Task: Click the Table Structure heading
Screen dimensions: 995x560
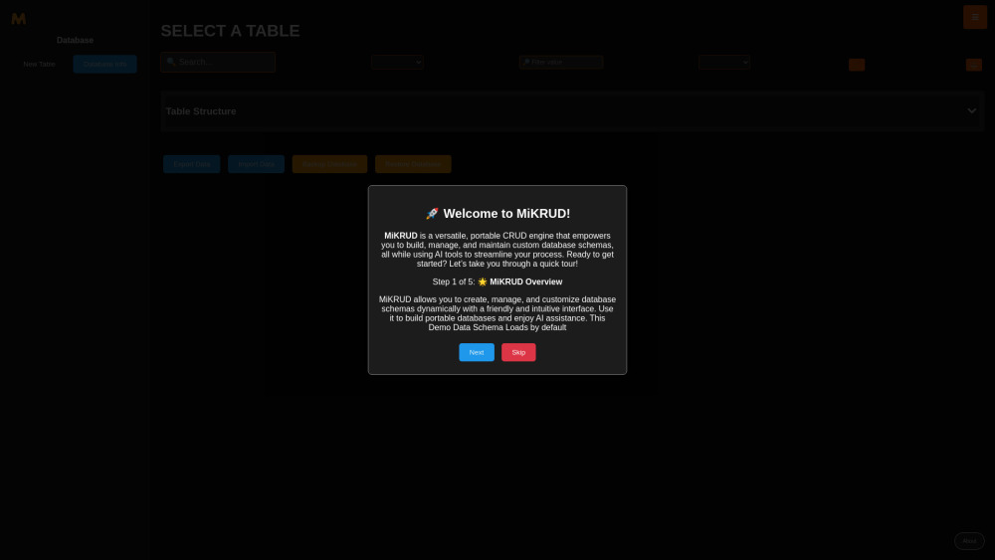Action: click(x=201, y=111)
